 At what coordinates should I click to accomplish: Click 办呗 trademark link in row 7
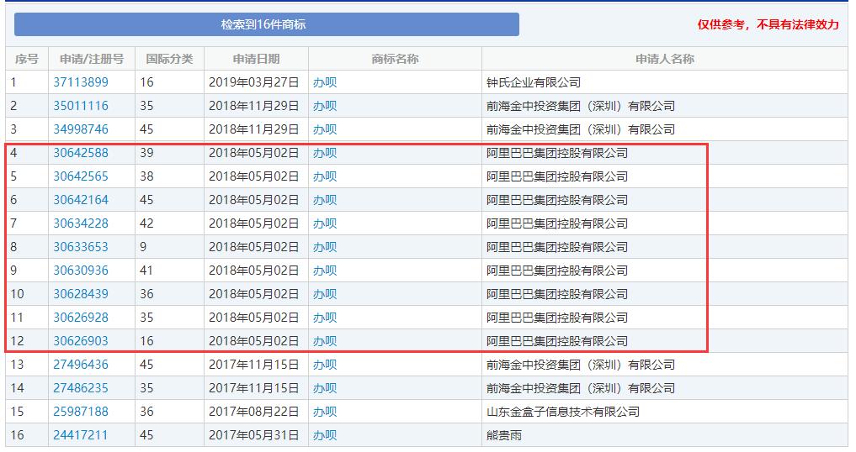pos(325,223)
